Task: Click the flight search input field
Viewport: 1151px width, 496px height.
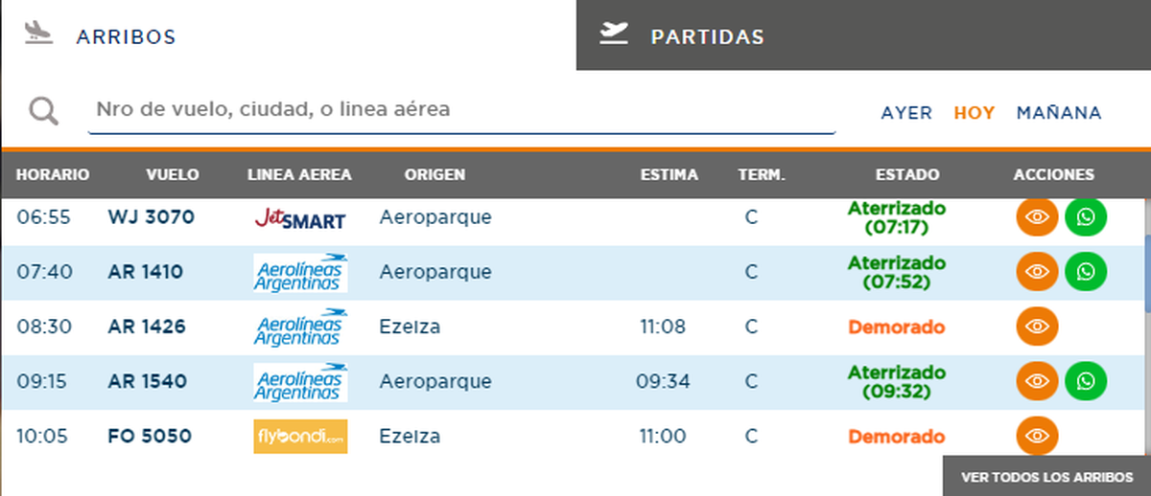Action: 460,110
